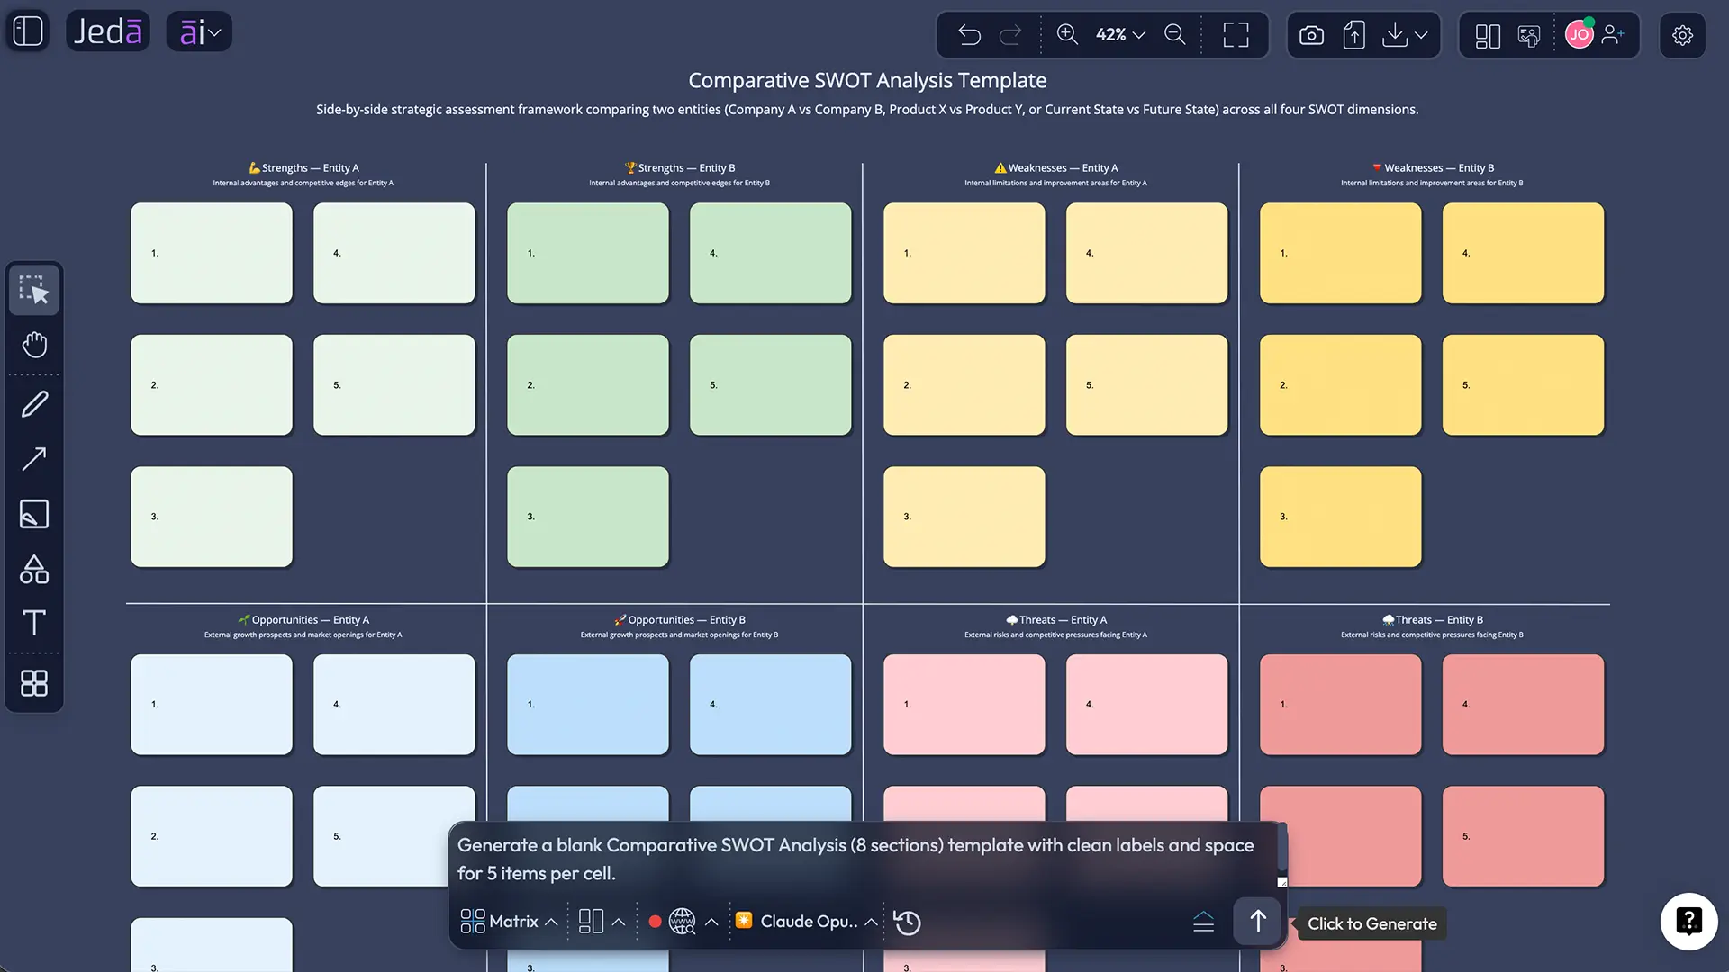The width and height of the screenshot is (1729, 972).
Task: Open the Shapes tool
Action: pos(34,569)
